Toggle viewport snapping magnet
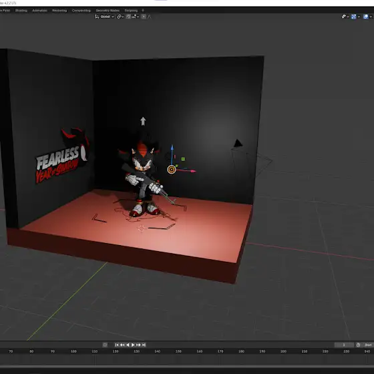Viewport: 374px width, 374px height. [x=128, y=17]
